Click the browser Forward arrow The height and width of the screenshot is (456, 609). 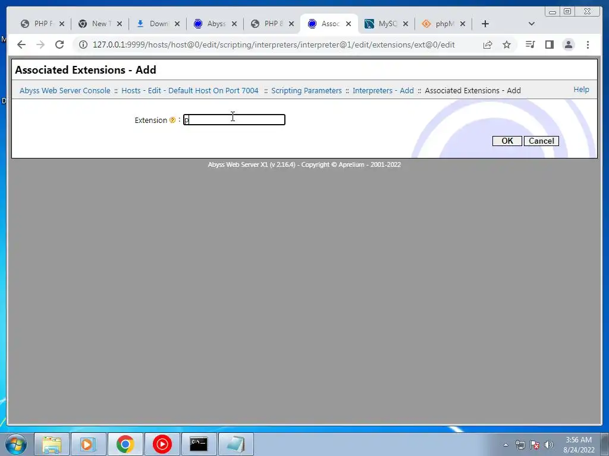coord(40,45)
